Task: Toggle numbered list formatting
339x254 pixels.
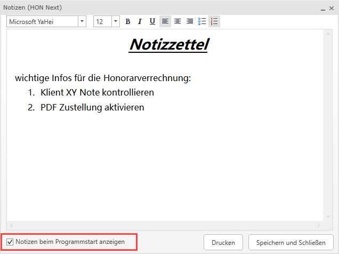Action: (214, 21)
